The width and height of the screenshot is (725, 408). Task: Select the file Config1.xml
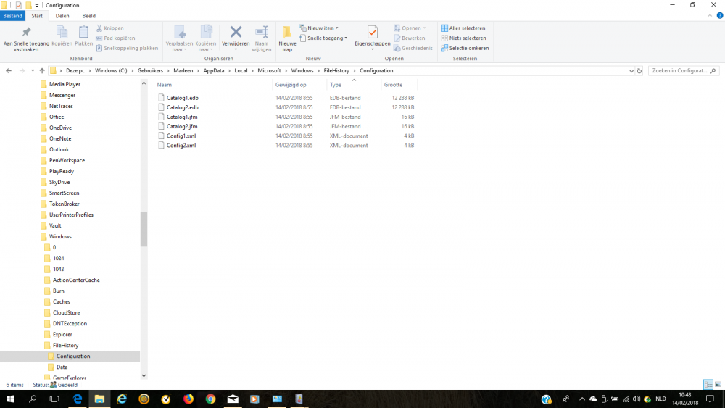tap(181, 136)
